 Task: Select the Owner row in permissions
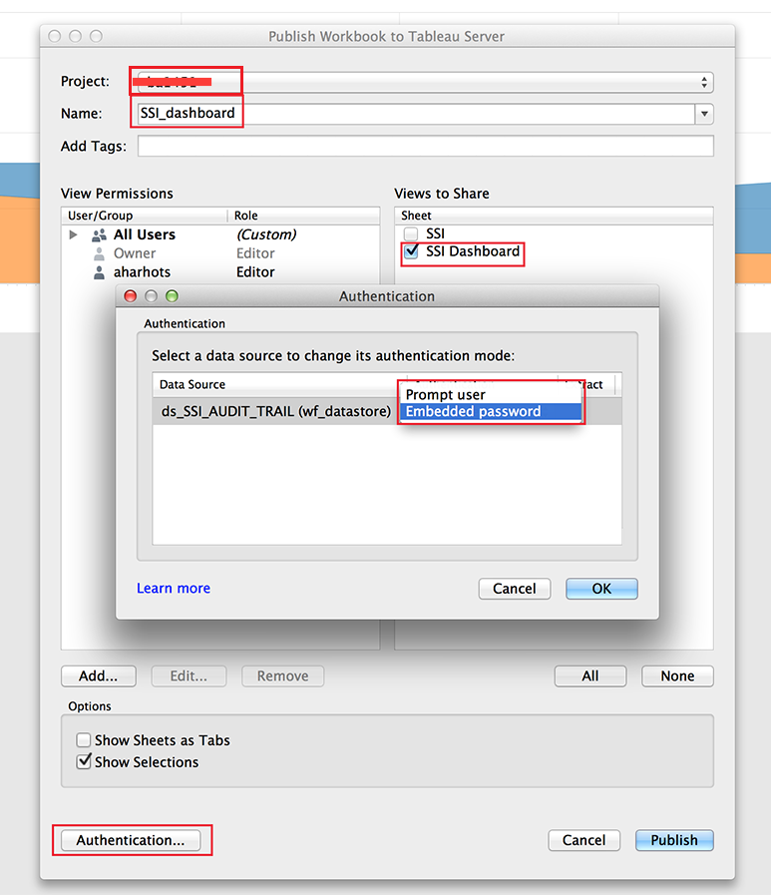pos(220,253)
